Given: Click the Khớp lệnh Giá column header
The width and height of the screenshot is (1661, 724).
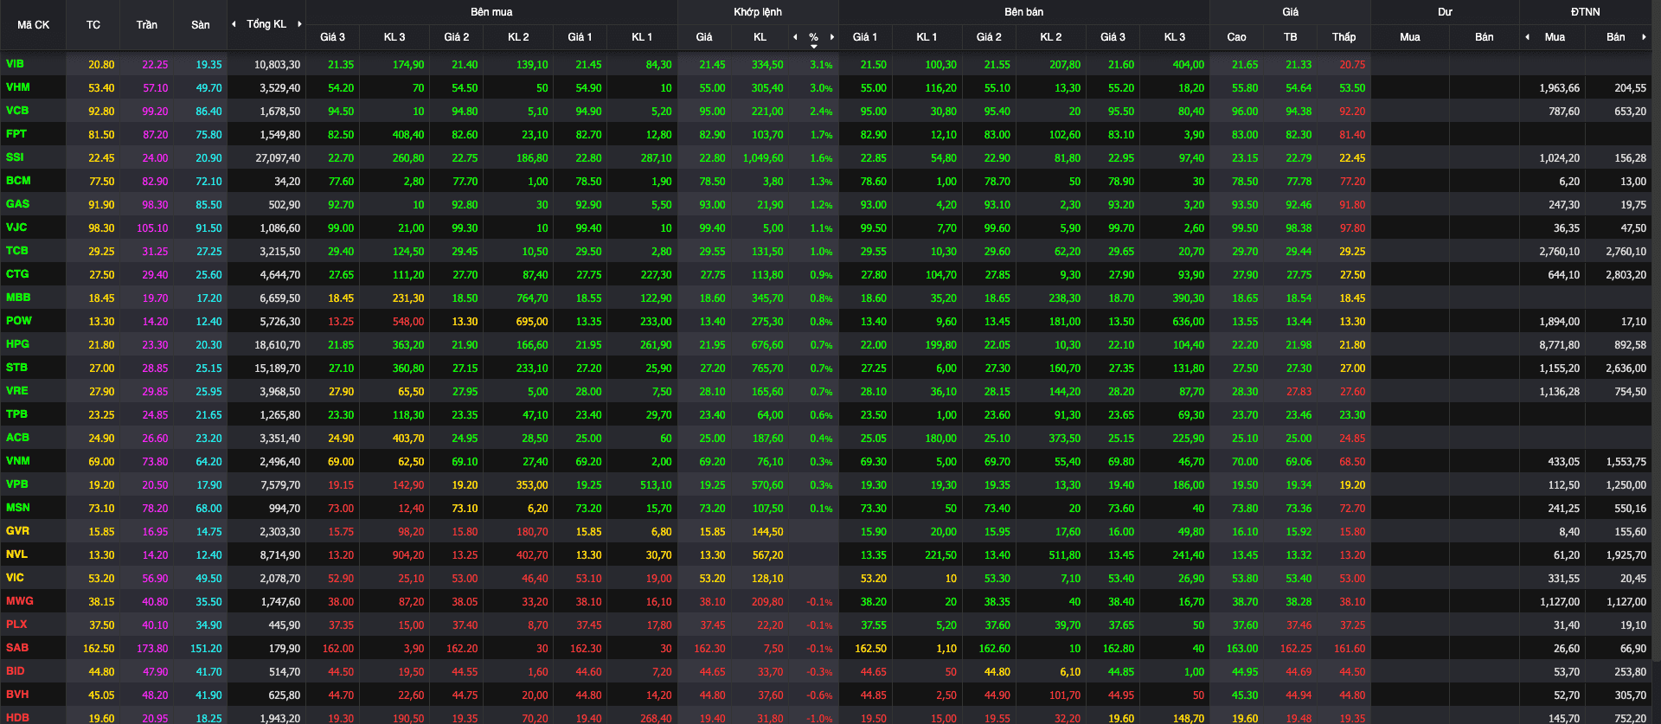Looking at the screenshot, I should [x=704, y=37].
